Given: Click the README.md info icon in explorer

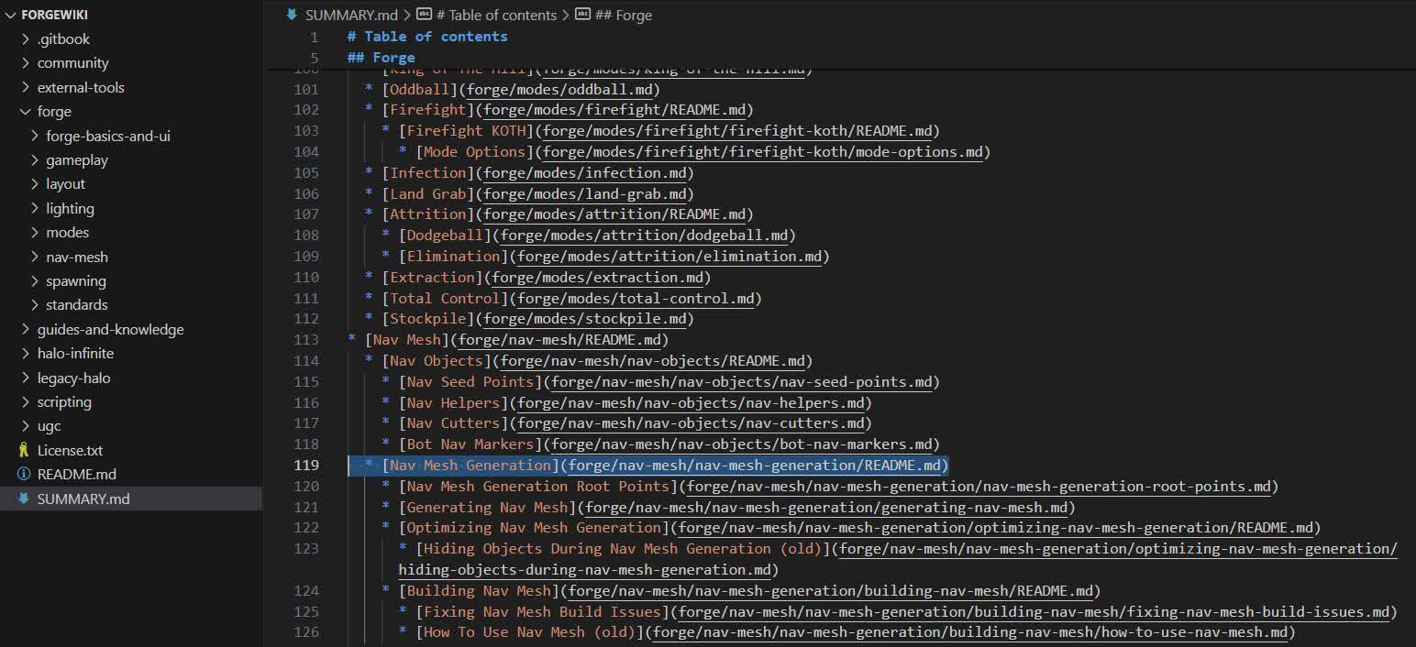Looking at the screenshot, I should (24, 474).
